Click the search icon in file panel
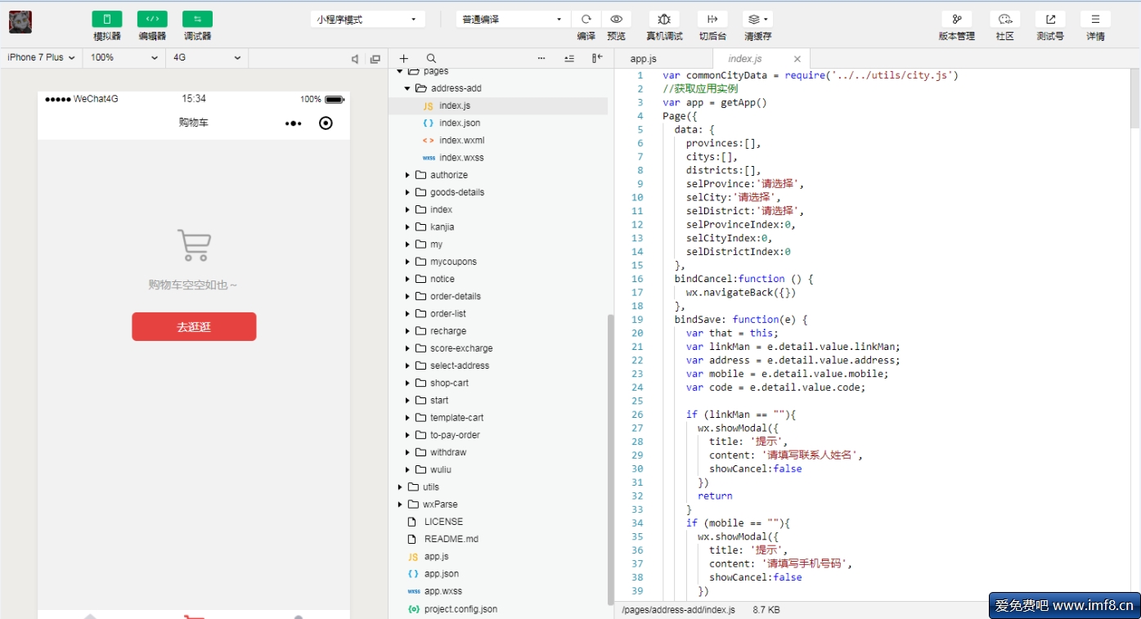This screenshot has width=1141, height=619. [431, 59]
